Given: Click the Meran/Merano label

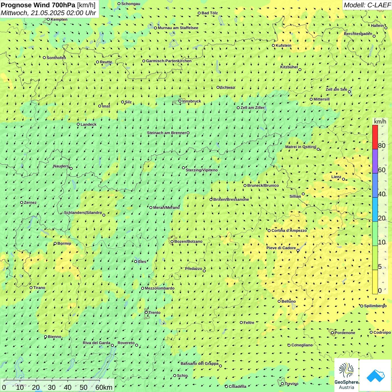Looking at the screenshot, I should point(166,207).
